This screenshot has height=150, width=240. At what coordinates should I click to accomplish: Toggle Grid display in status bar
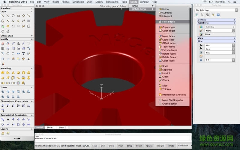pyautogui.click(x=103, y=146)
